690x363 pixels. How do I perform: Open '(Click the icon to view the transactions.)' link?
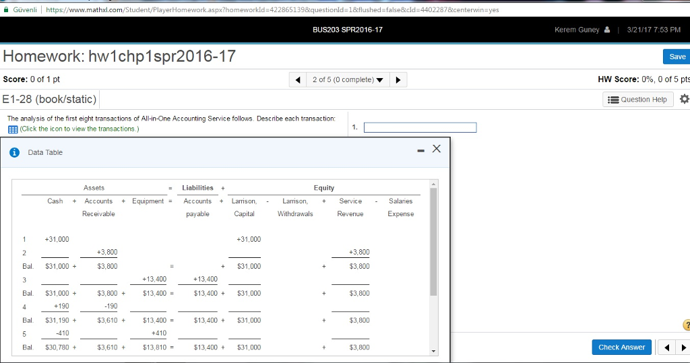80,129
